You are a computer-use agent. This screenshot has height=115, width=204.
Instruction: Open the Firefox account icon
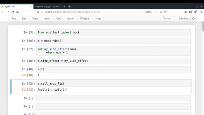(195, 12)
